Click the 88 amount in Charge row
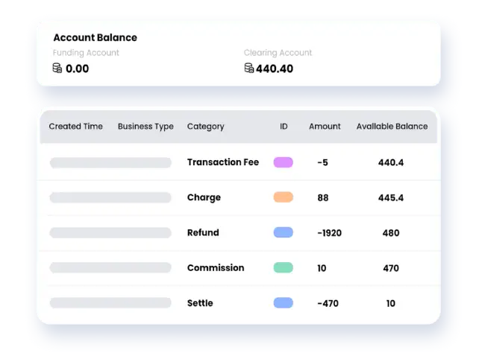 [323, 197]
